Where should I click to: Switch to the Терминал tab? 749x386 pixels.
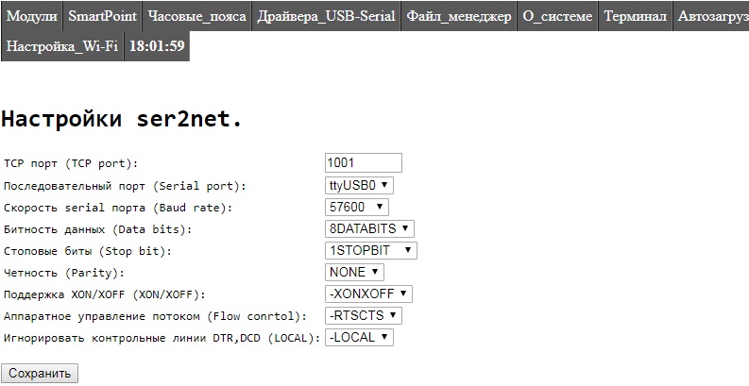click(x=635, y=16)
